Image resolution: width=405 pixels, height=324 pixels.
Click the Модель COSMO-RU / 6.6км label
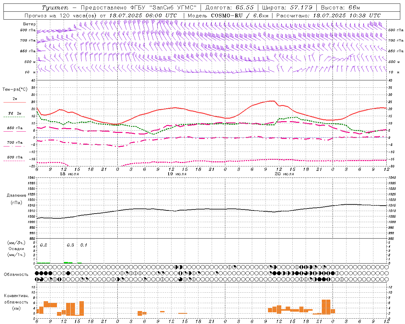228,16
